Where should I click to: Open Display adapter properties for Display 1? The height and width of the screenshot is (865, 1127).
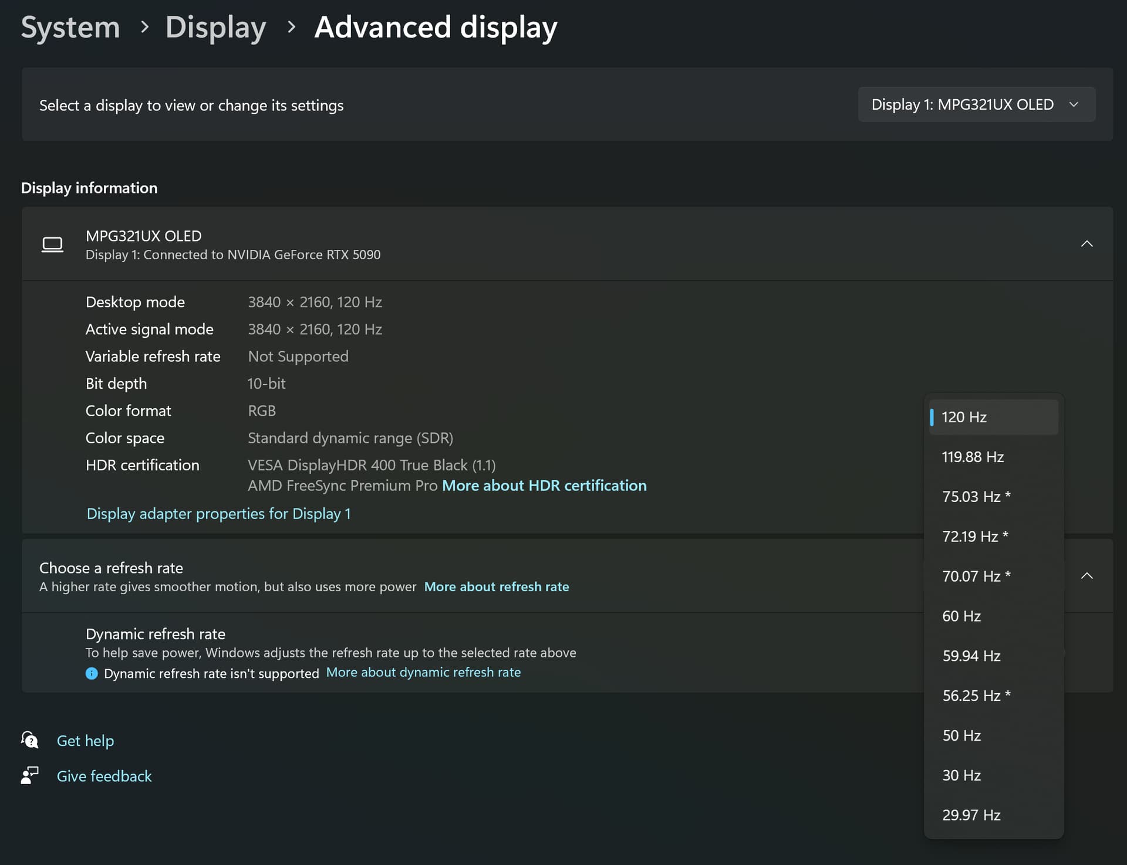[218, 514]
